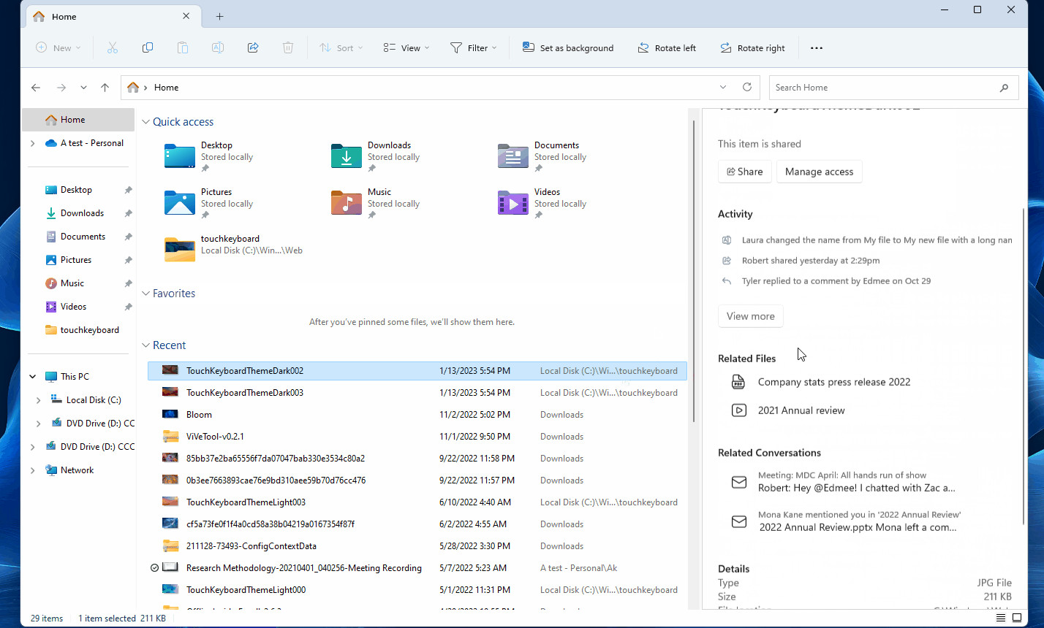Click Rotate left in toolbar

[667, 48]
